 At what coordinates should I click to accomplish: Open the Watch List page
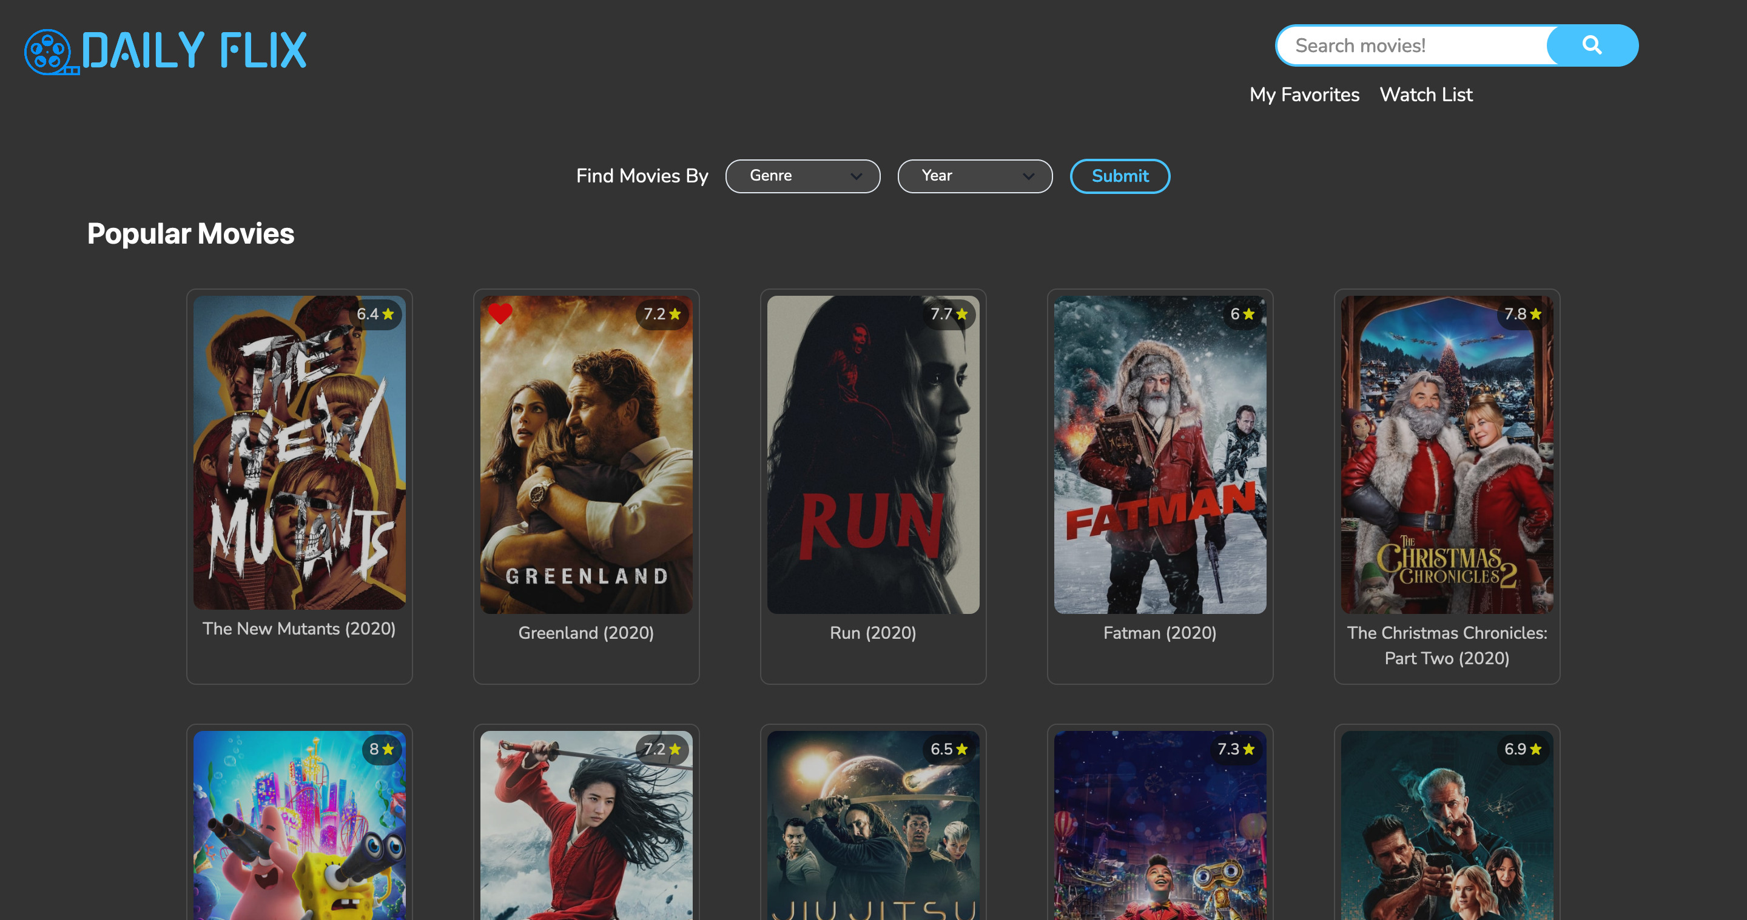click(1426, 95)
